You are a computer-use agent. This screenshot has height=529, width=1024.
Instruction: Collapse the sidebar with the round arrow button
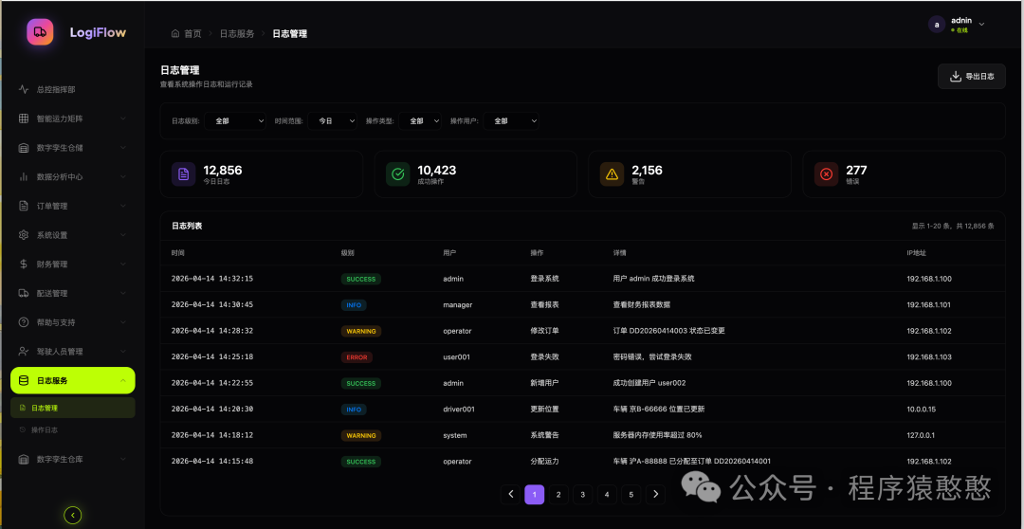click(x=72, y=516)
